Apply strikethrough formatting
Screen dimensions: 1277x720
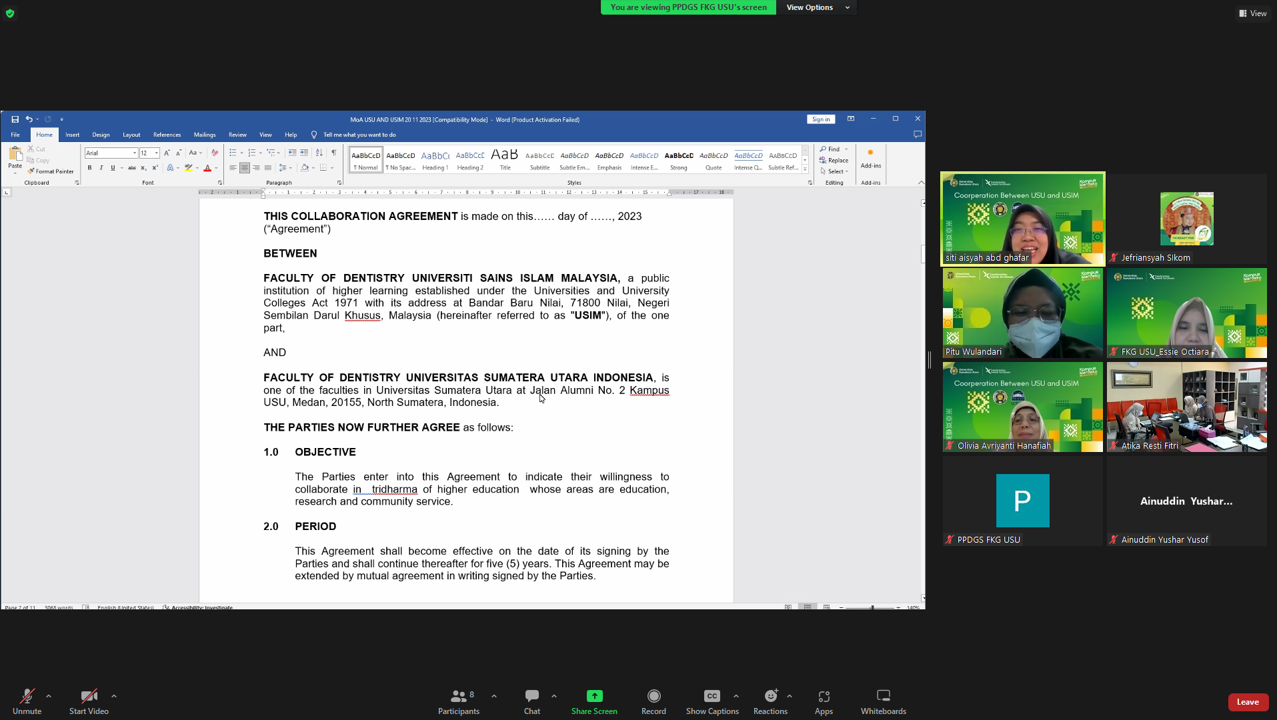point(132,168)
